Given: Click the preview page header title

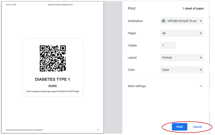Looking at the screenshot, I should click(x=60, y=5).
